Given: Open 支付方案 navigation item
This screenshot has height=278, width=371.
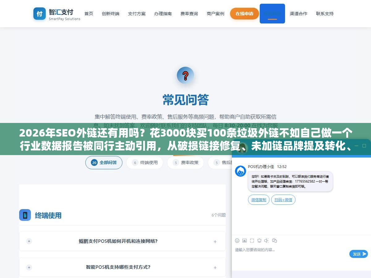Looking at the screenshot, I should click(x=137, y=14).
